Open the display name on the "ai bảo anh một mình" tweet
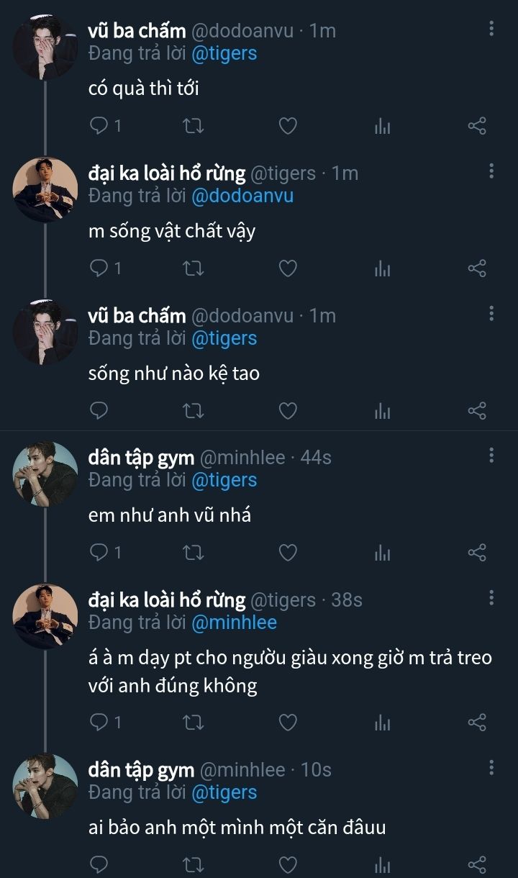The height and width of the screenshot is (878, 518). click(141, 770)
